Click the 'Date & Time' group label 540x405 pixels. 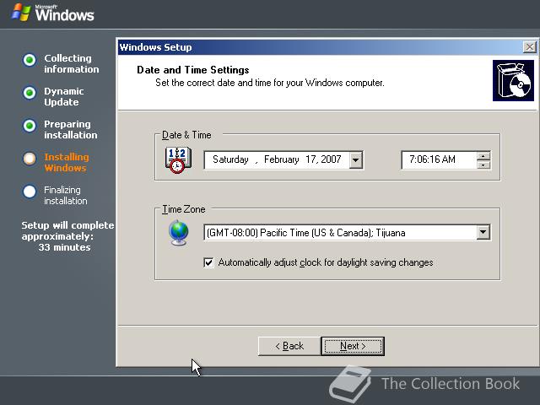pyautogui.click(x=186, y=135)
